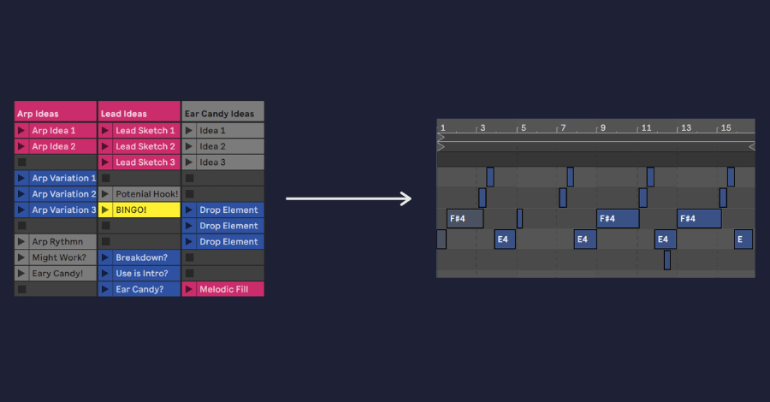Select the Lead Ideas track header
The image size is (770, 402).
(x=139, y=111)
